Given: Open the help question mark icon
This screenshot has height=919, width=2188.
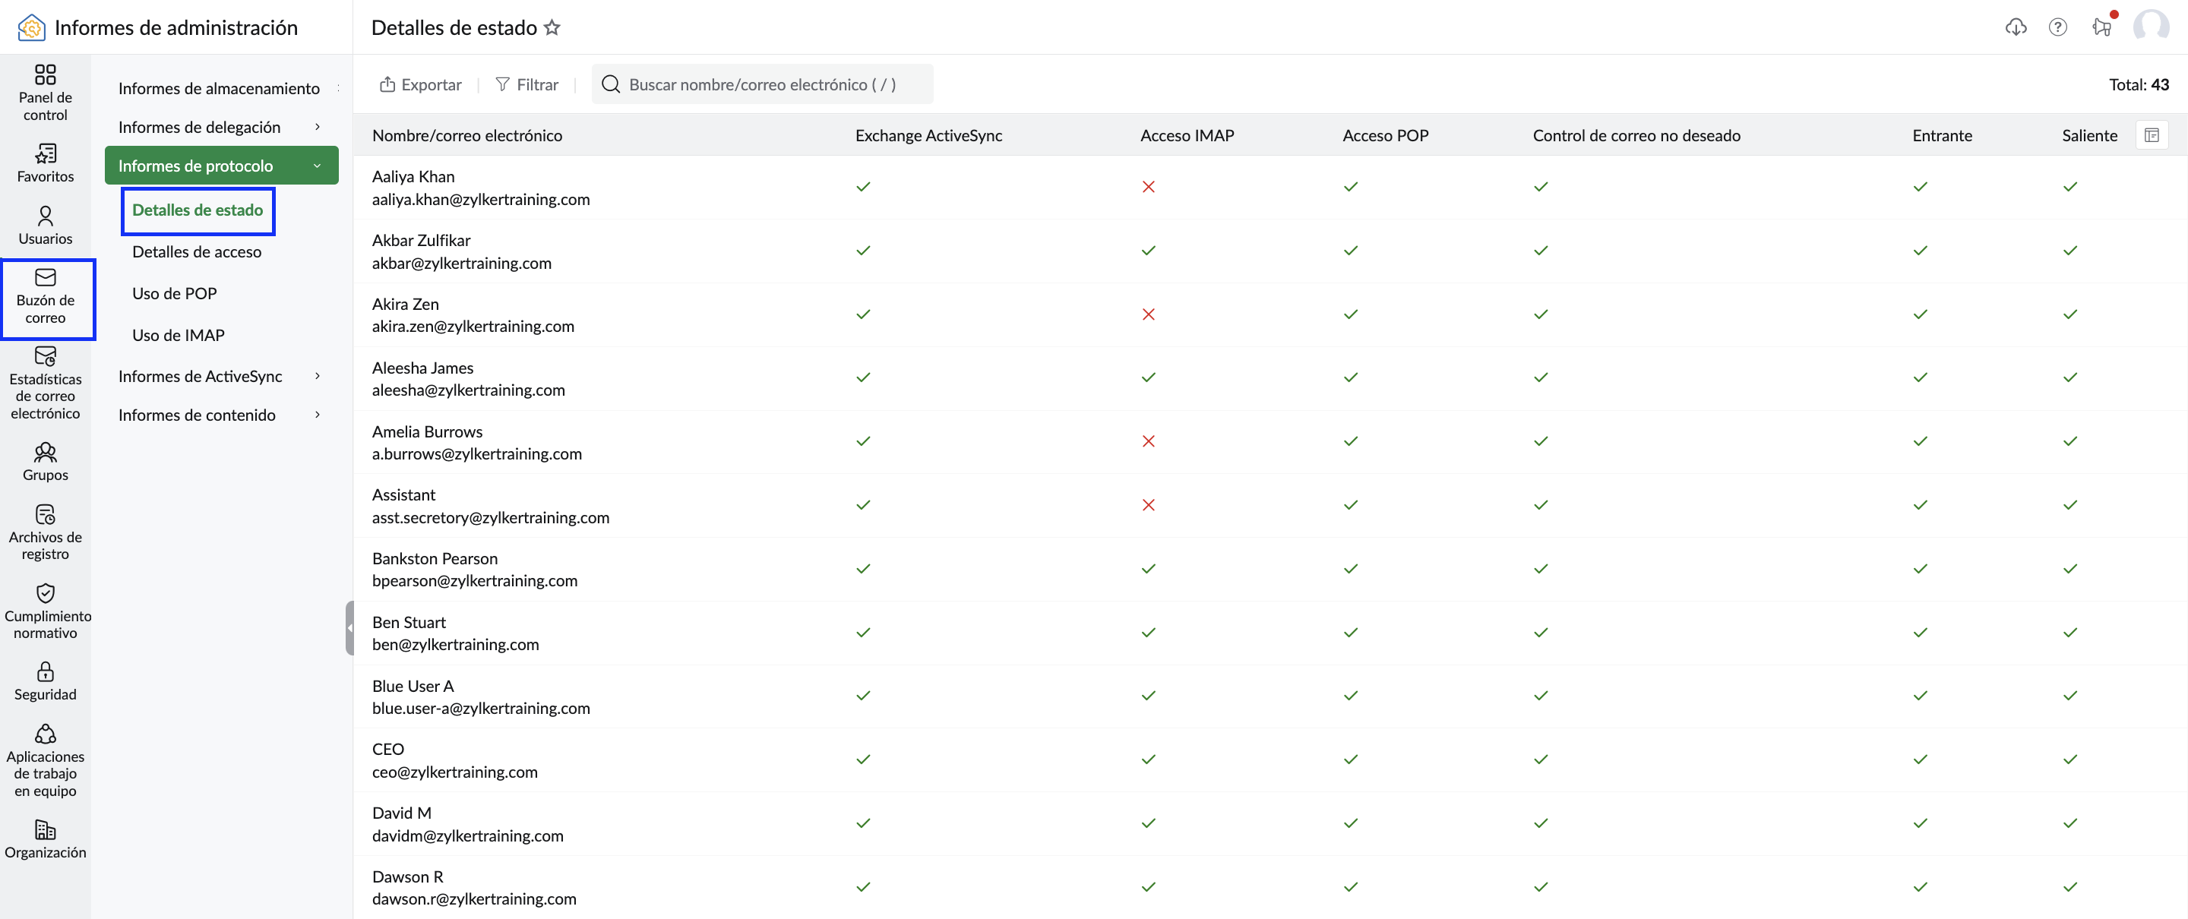Looking at the screenshot, I should 2057,27.
